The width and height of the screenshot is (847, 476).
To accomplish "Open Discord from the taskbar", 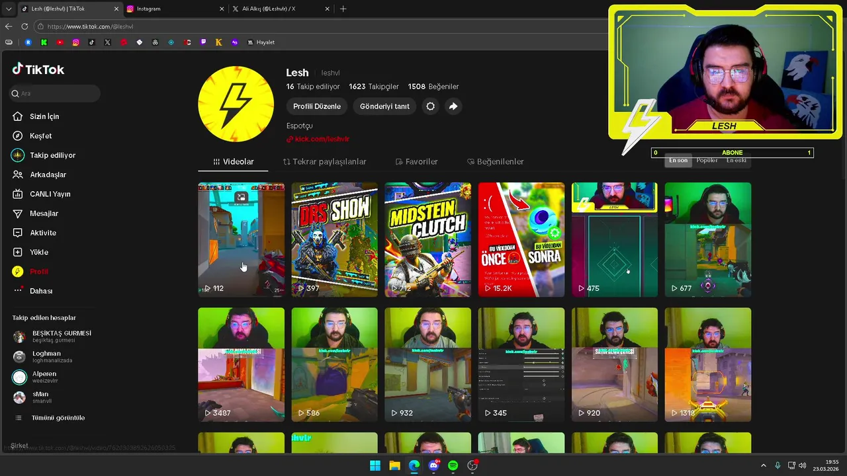I will click(433, 465).
